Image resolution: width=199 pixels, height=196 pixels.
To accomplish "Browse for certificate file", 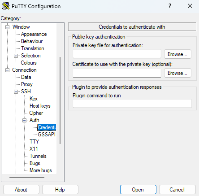I will coord(177,73).
